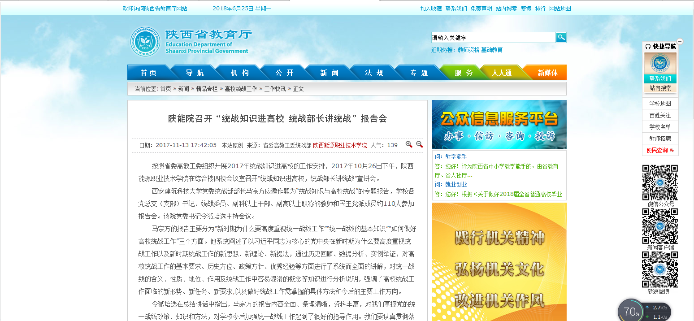This screenshot has width=694, height=321.
Task: Open the 公开 navigation menu tab
Action: 284,73
